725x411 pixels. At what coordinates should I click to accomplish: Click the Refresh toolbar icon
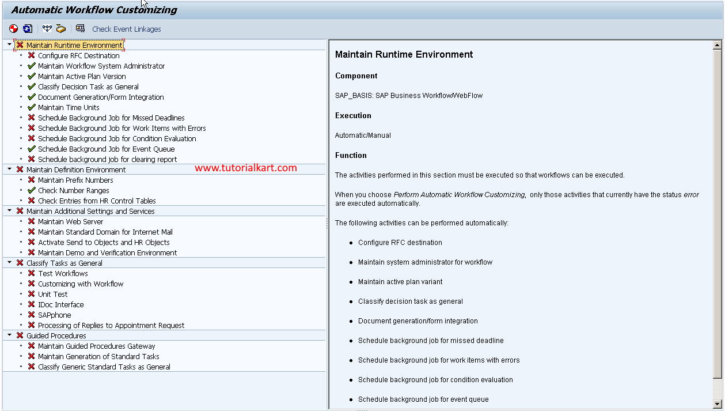[x=26, y=28]
